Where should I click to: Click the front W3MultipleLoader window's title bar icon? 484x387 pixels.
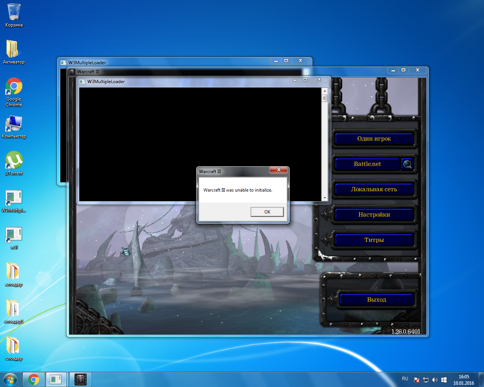pos(82,82)
